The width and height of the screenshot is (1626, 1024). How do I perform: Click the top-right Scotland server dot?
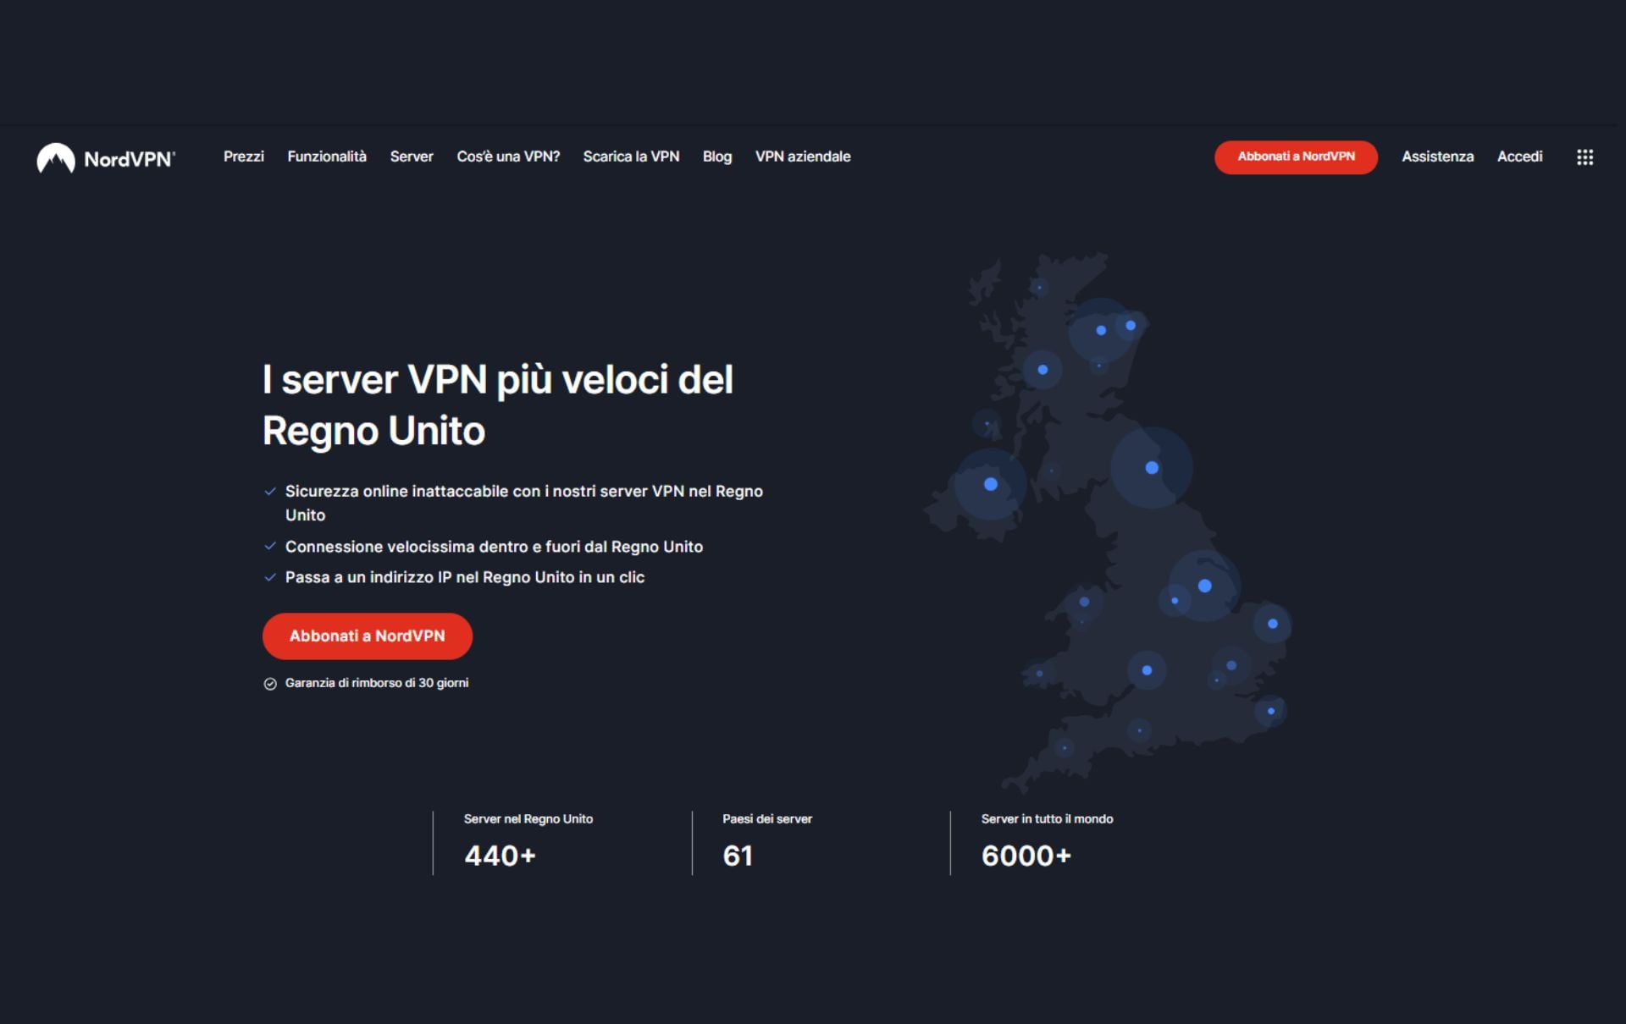1131,325
